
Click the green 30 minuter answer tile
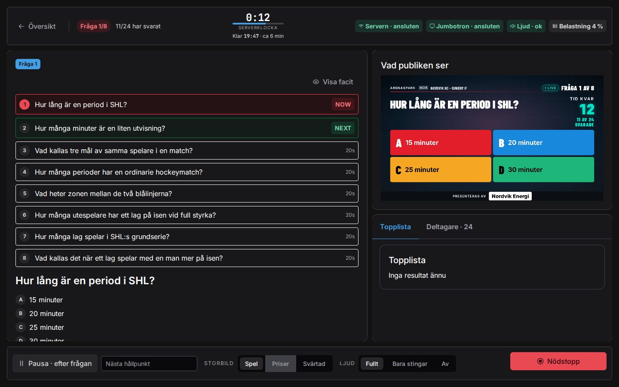click(x=543, y=169)
